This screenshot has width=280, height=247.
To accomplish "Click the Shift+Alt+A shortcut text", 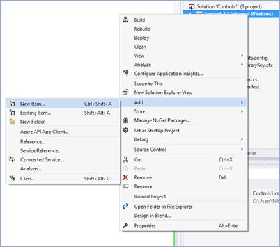I will click(x=97, y=113).
